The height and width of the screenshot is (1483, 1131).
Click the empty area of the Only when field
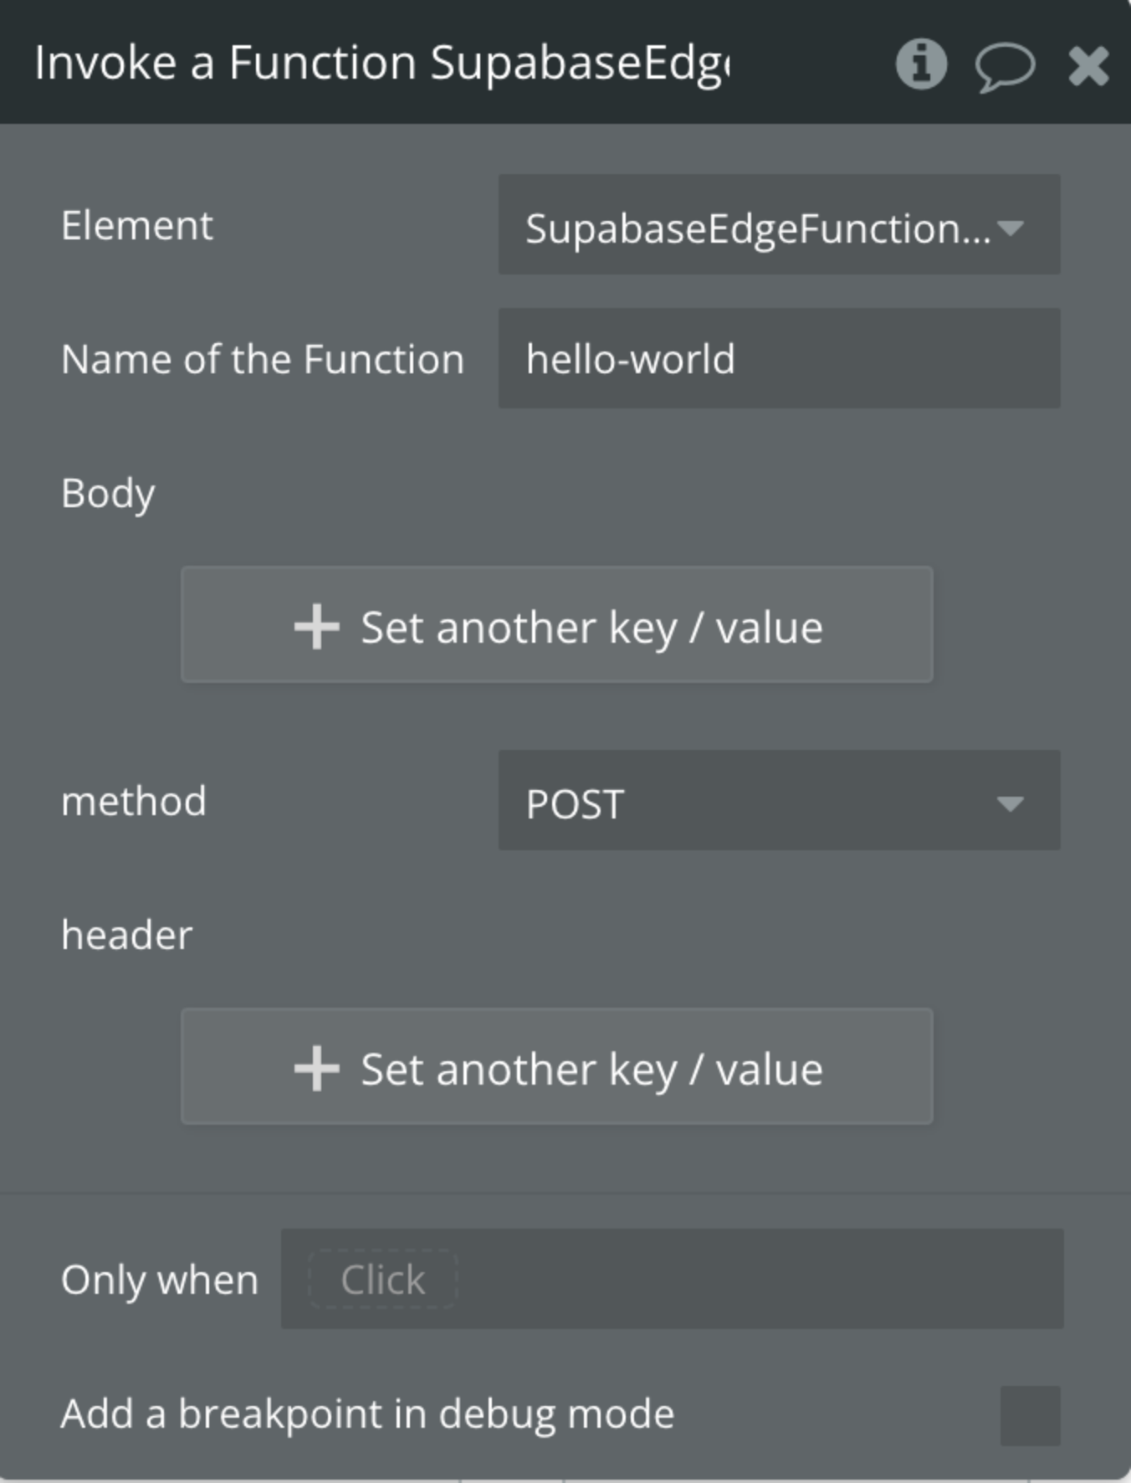click(x=753, y=1279)
